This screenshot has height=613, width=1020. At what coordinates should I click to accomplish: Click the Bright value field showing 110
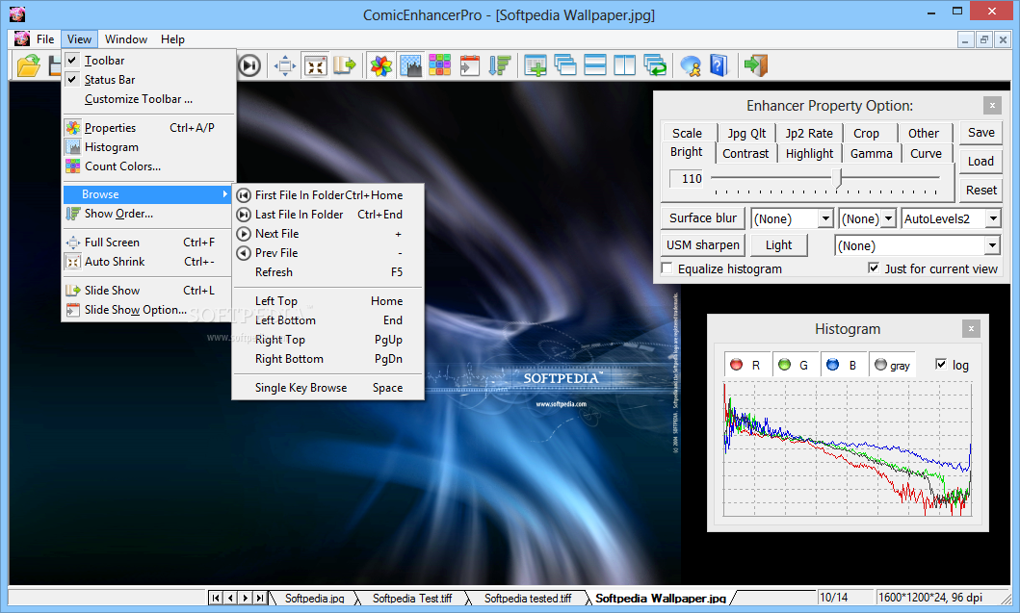pyautogui.click(x=688, y=179)
